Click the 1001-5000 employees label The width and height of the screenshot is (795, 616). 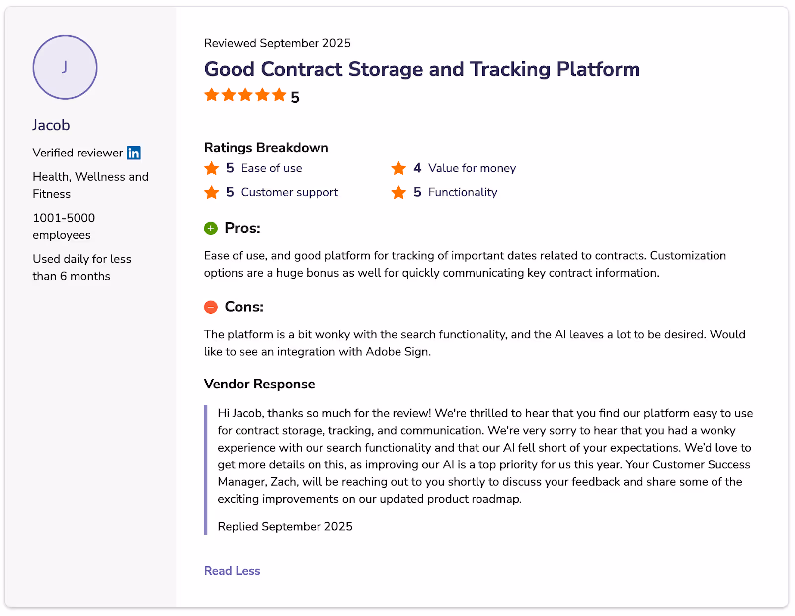(x=64, y=226)
